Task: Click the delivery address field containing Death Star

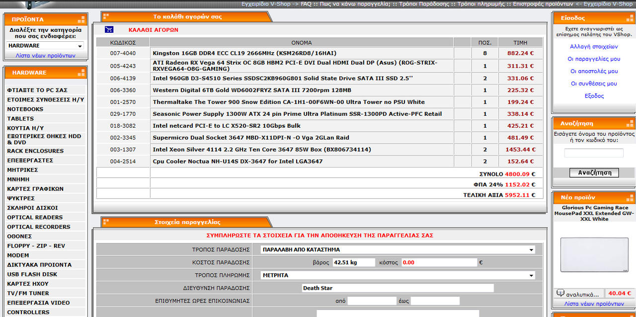Action: click(398, 288)
